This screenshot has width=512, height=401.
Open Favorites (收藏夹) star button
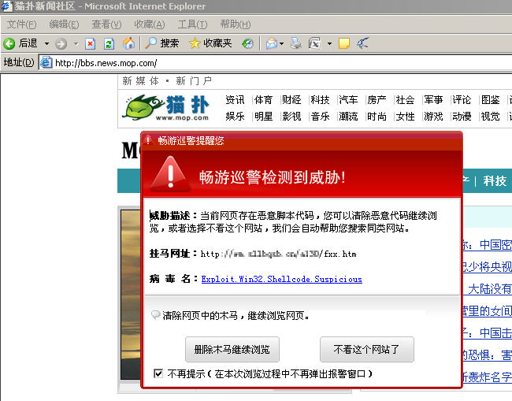tap(210, 43)
